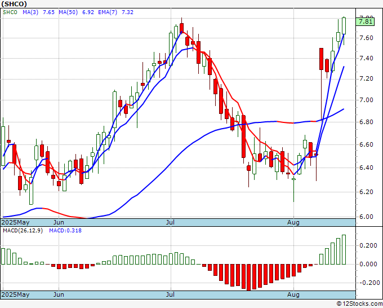The width and height of the screenshot is (383, 308).
Task: Click the 7.20 price axis label
Action: (x=367, y=78)
